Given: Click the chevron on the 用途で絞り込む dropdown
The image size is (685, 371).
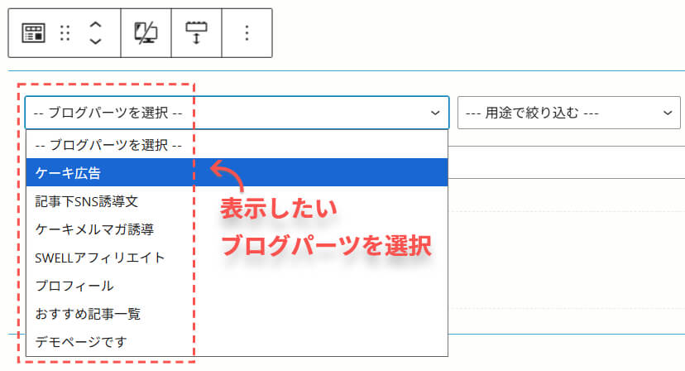Looking at the screenshot, I should [x=665, y=113].
